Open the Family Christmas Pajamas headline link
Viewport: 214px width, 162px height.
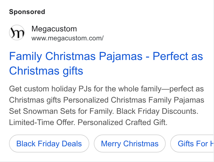[x=106, y=63]
